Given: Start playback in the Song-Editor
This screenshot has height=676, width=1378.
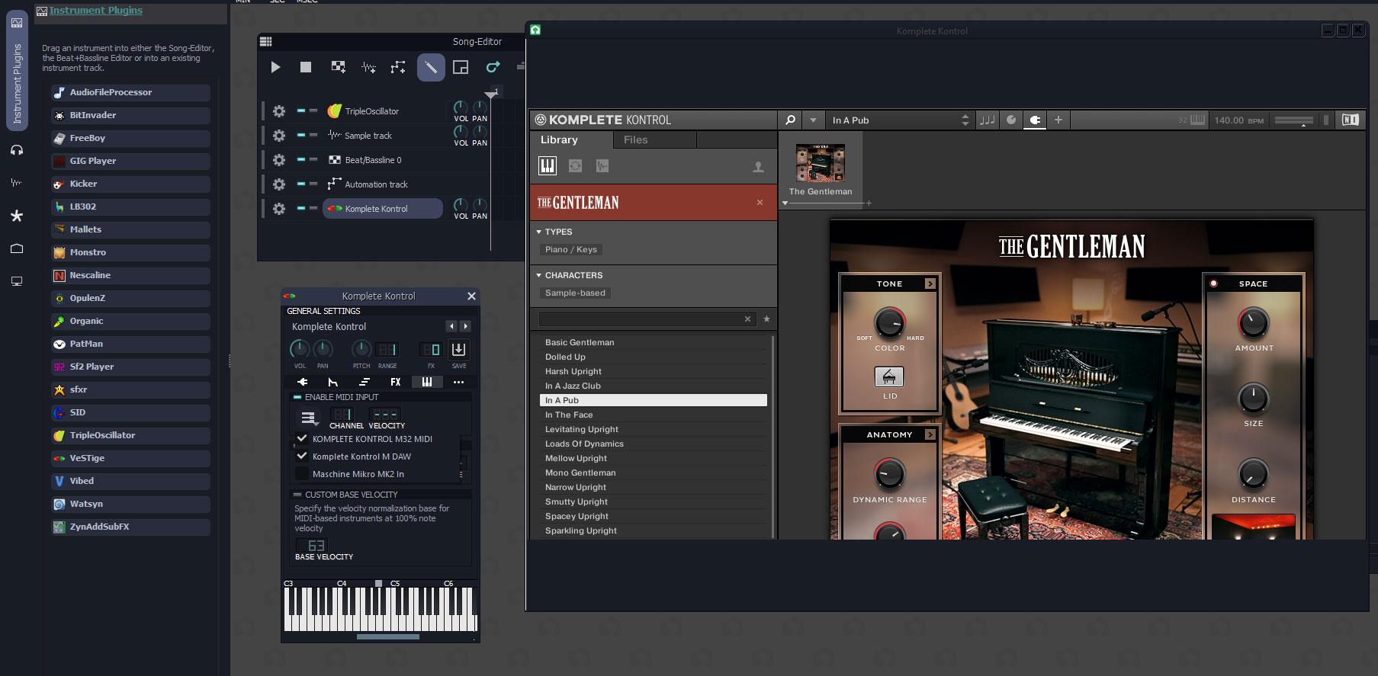Looking at the screenshot, I should [x=275, y=67].
